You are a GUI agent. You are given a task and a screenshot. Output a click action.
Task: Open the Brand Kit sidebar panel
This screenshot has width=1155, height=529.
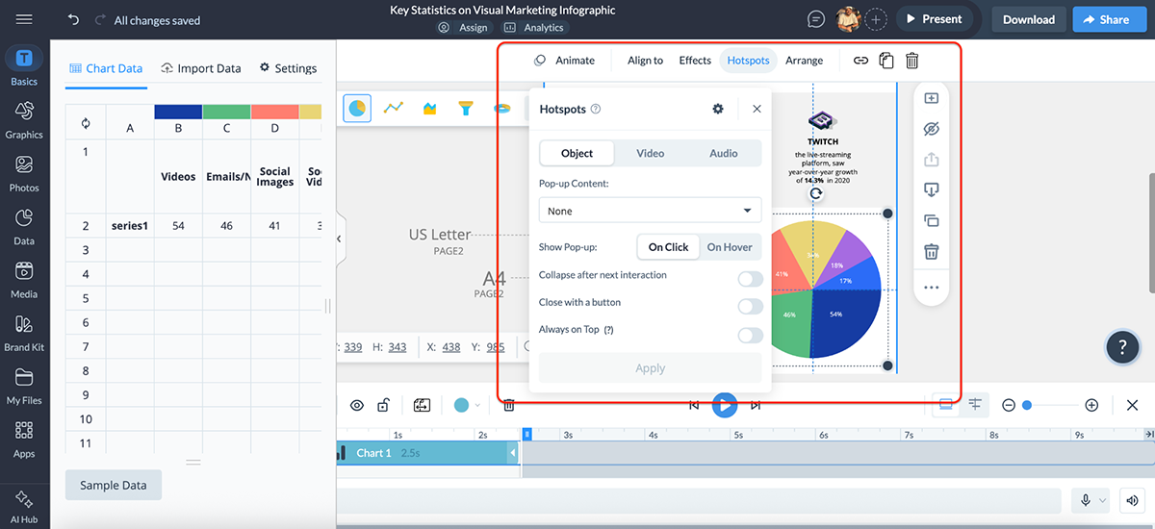click(24, 334)
